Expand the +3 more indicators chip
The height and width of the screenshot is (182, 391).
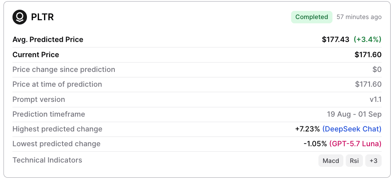coord(373,161)
